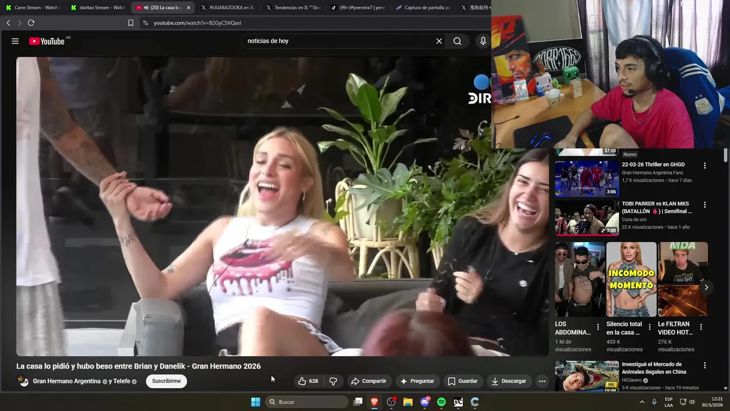
Task: Click the Preguntar button
Action: (417, 381)
